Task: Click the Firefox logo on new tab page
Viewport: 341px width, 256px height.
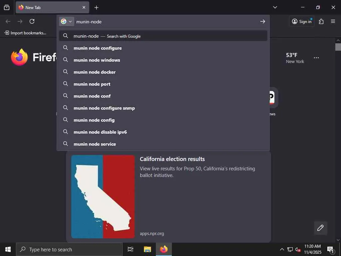Action: 19,57
